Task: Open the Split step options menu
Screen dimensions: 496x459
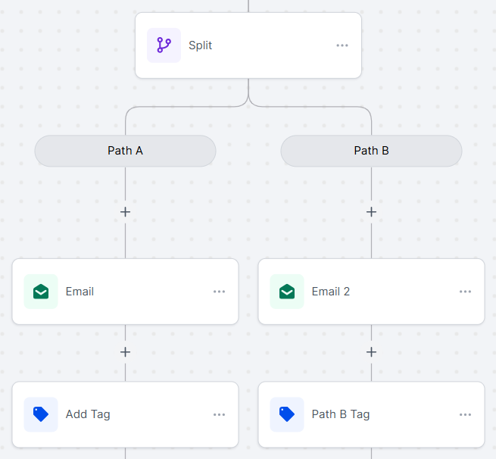Action: pos(342,45)
